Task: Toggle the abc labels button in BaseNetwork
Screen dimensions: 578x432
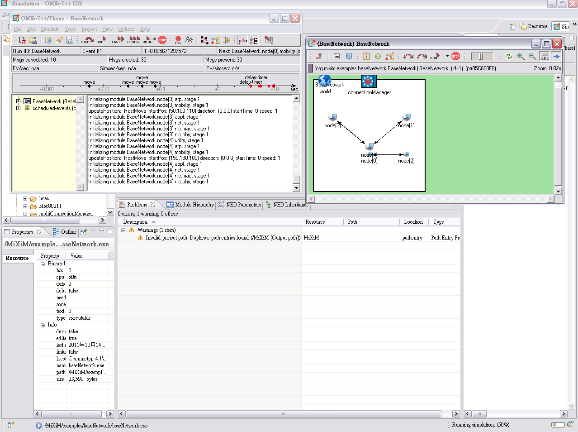Action: tap(545, 56)
